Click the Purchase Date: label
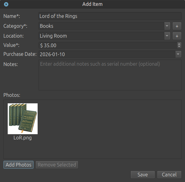Screen dimensions: 185x182 point(20,54)
